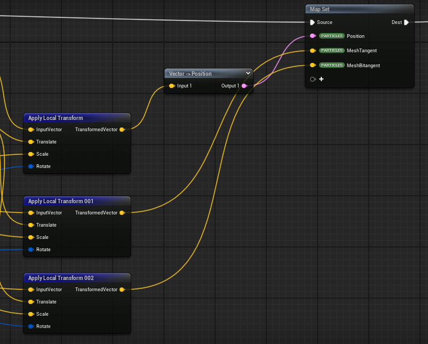Click the Translate pin on Apply Local Transform 002

coord(31,302)
